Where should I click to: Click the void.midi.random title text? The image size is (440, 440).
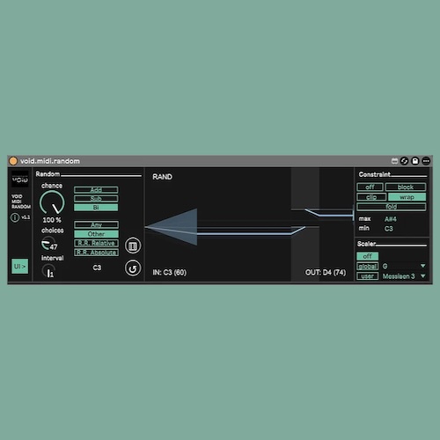point(50,161)
